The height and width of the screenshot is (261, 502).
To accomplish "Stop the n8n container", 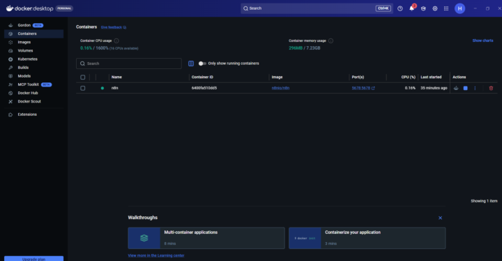I will coord(466,88).
